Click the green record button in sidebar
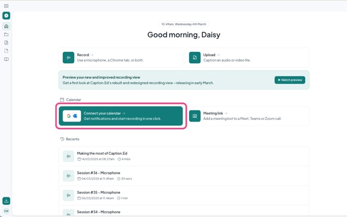 point(6,16)
